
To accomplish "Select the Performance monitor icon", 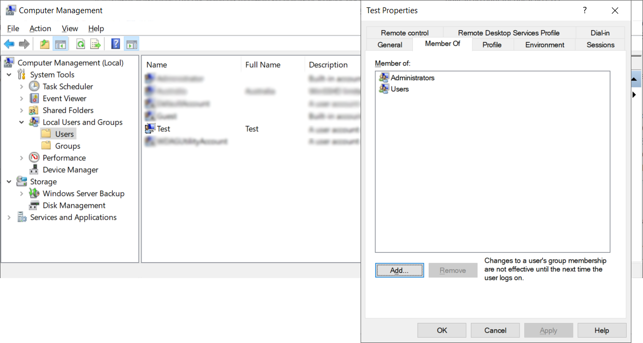I will 34,158.
